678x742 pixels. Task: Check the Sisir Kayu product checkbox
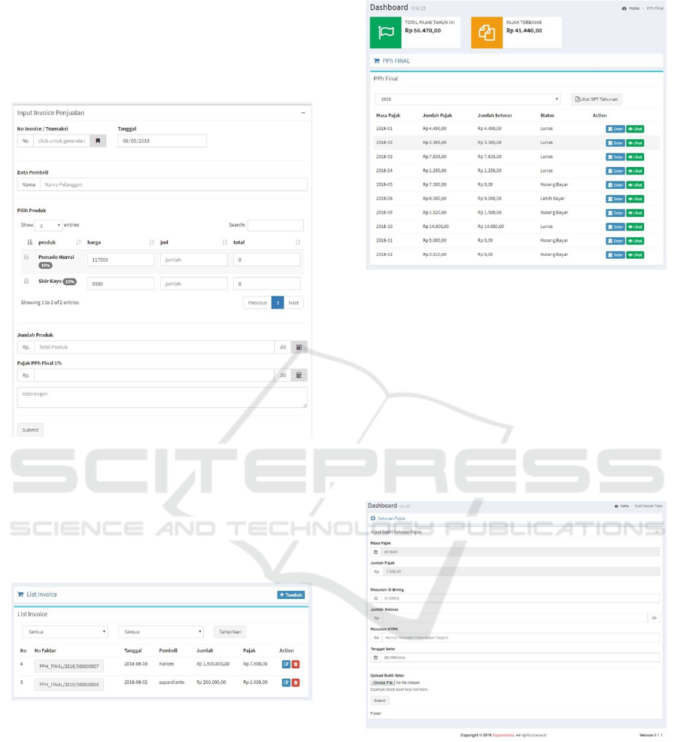tap(26, 281)
